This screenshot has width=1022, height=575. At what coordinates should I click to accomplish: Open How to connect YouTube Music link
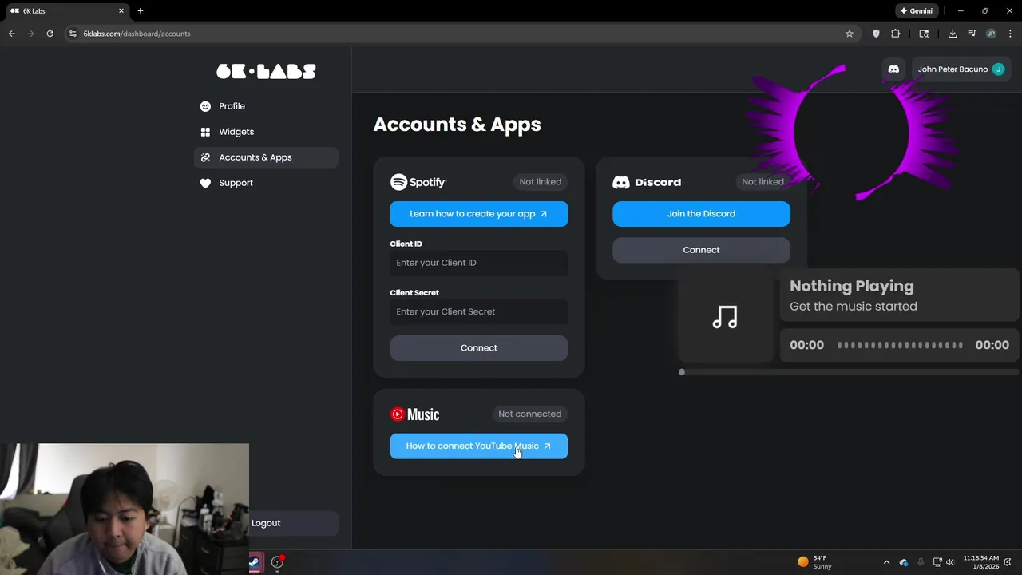[478, 446]
